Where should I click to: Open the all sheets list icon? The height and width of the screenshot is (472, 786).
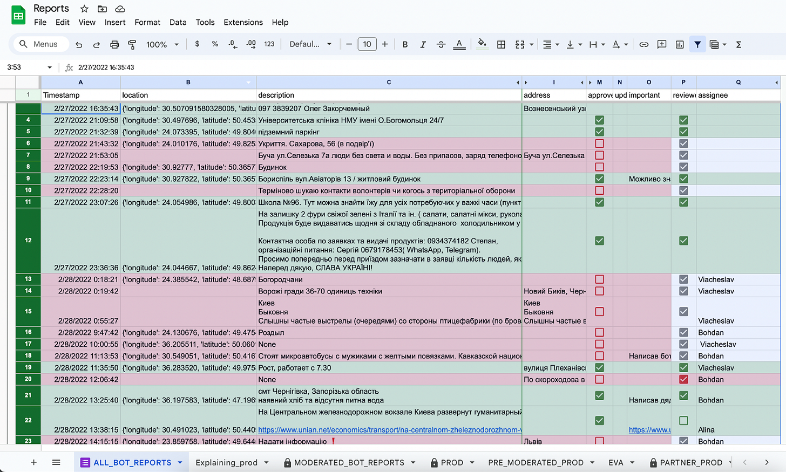pyautogui.click(x=56, y=462)
